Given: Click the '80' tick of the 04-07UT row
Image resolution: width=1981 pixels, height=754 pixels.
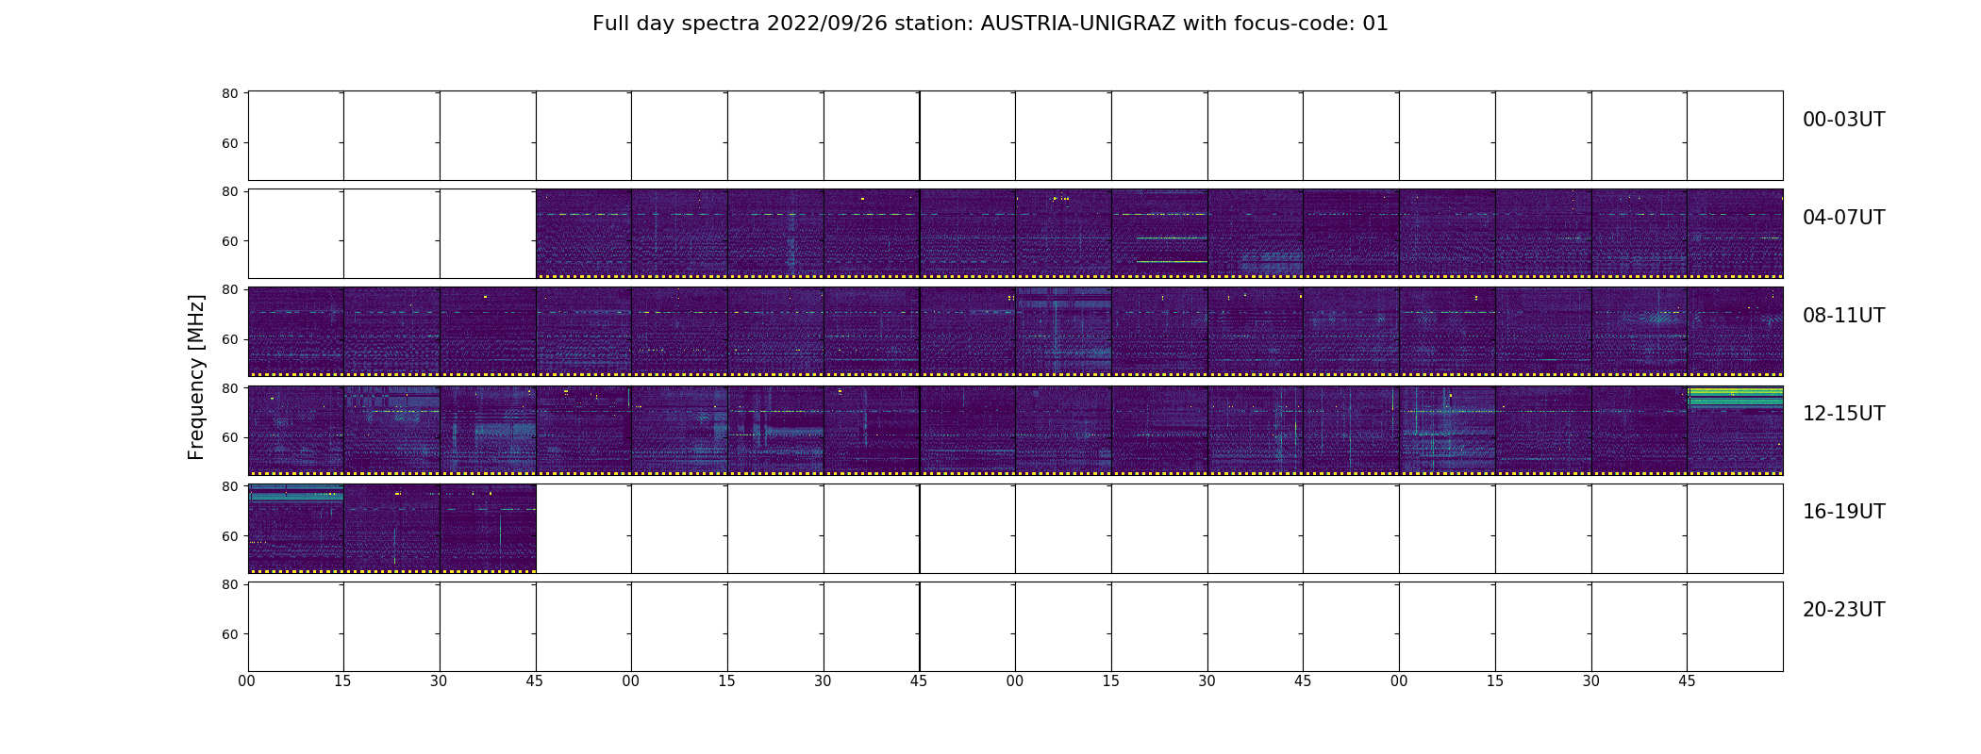Looking at the screenshot, I should (229, 191).
